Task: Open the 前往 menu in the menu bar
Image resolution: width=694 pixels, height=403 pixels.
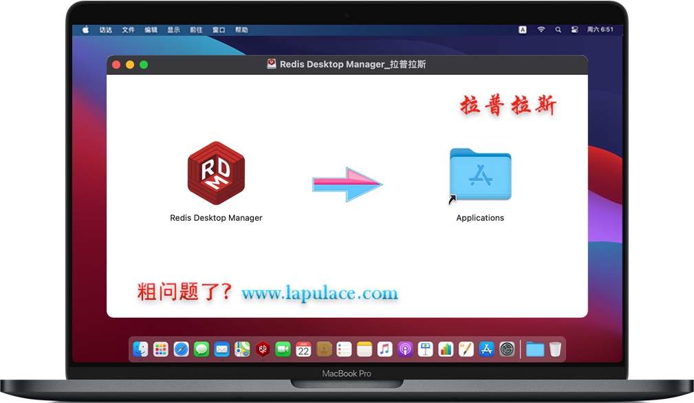Action: click(x=196, y=30)
